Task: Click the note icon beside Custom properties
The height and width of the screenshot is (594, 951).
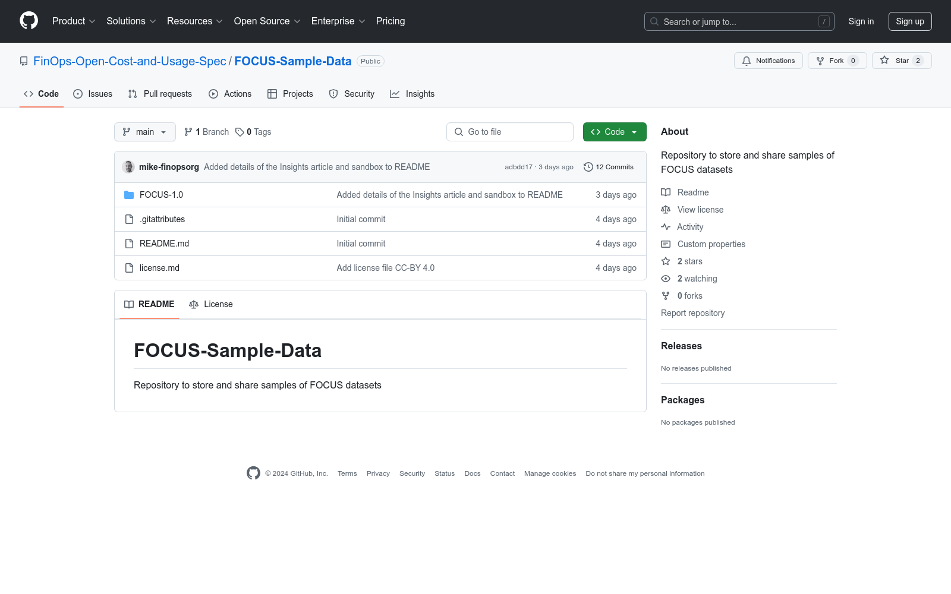Action: pyautogui.click(x=666, y=244)
